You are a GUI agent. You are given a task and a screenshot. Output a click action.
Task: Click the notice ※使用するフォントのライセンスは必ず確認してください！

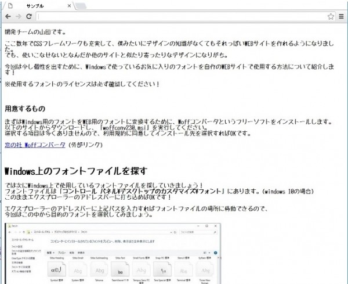[82, 84]
